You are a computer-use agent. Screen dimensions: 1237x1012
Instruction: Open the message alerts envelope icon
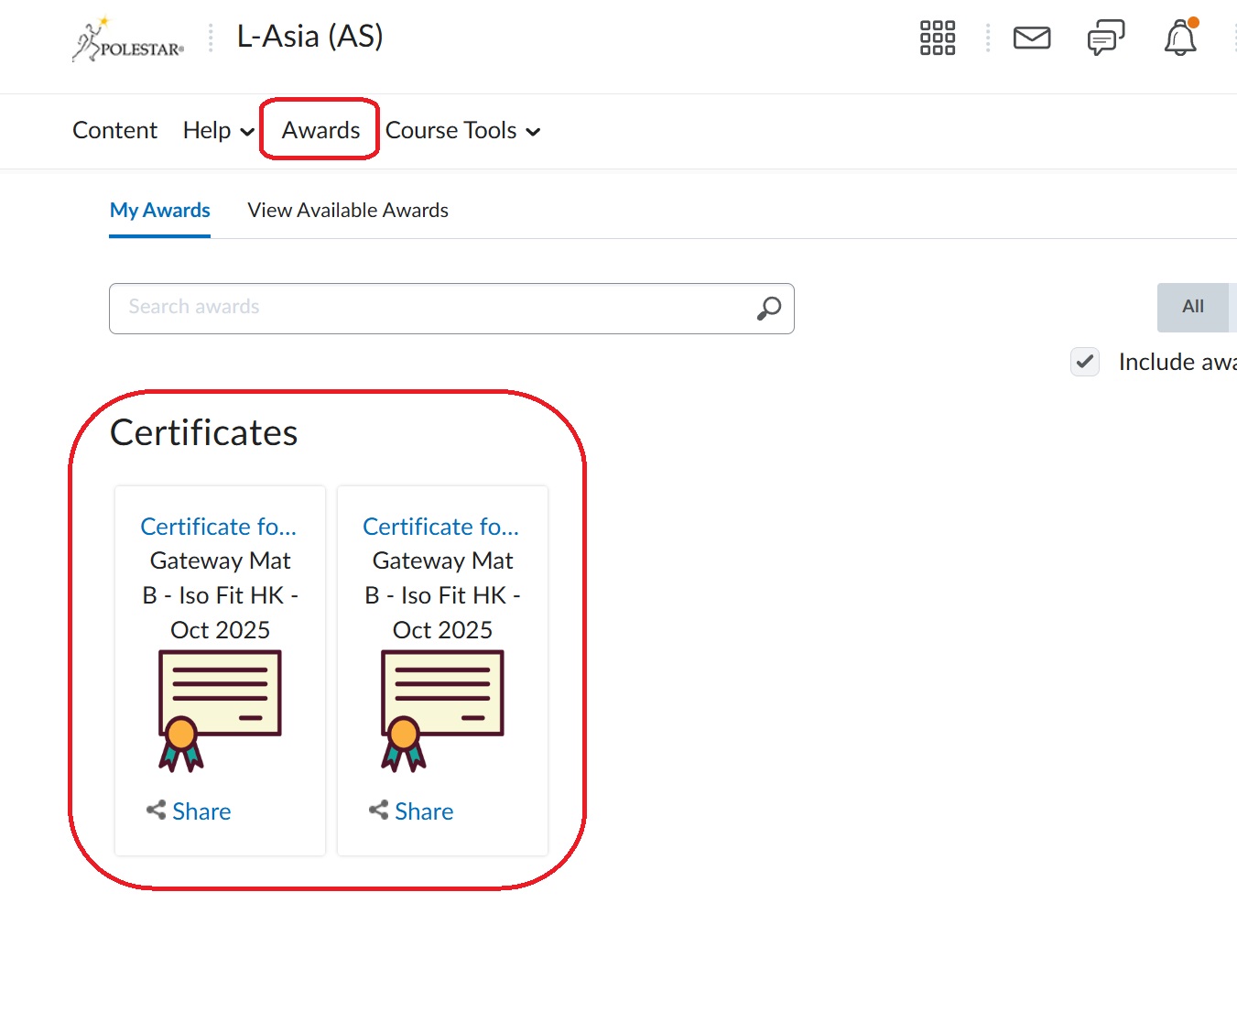point(1032,38)
